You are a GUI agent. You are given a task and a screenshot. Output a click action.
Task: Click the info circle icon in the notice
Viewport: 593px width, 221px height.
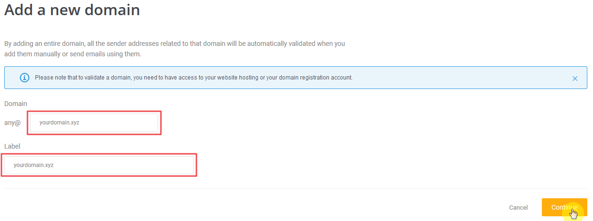(x=25, y=78)
